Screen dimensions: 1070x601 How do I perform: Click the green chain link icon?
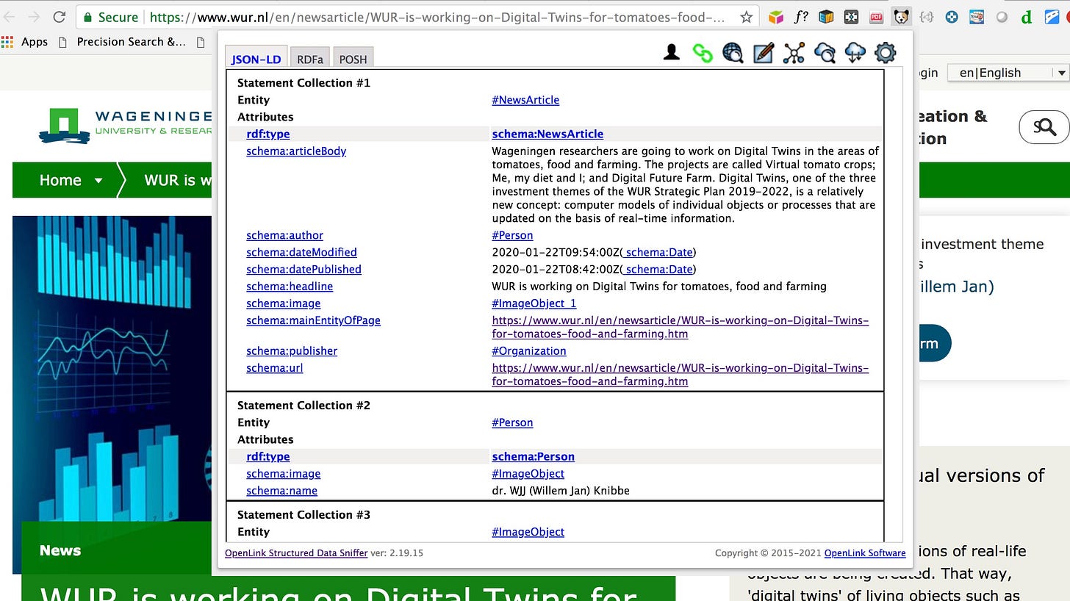click(x=703, y=53)
